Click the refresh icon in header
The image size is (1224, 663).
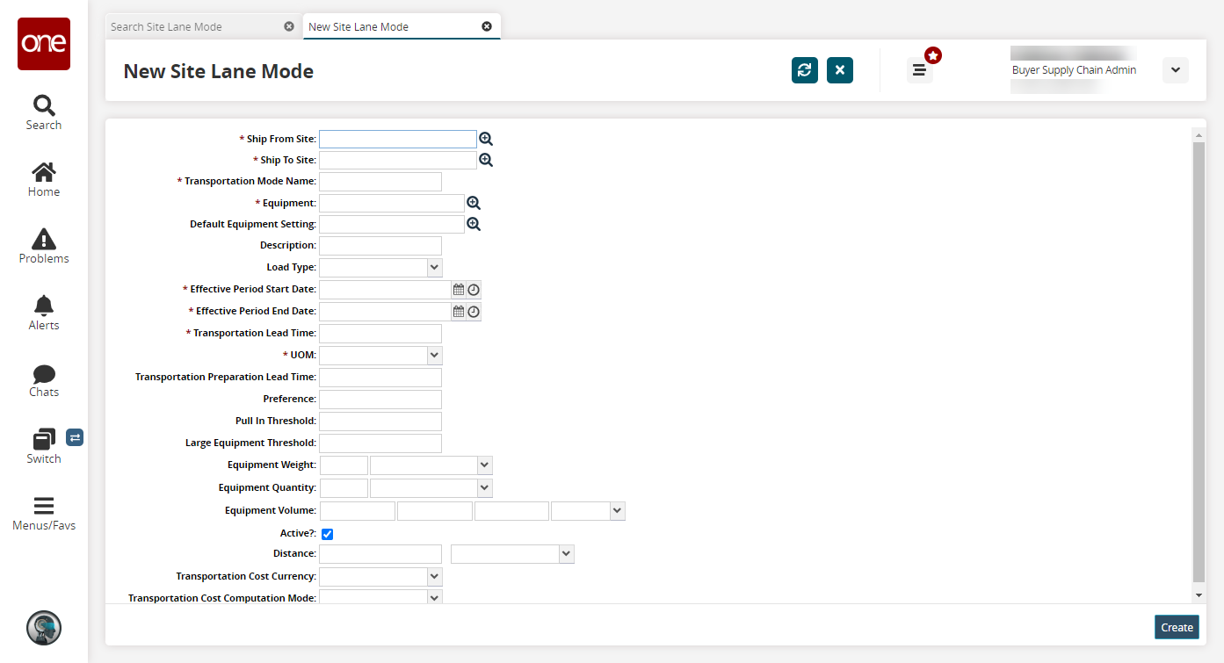(x=804, y=70)
